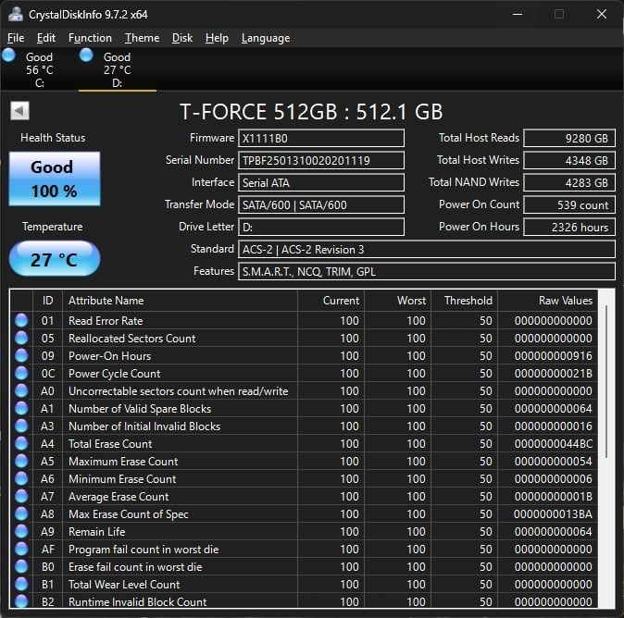Click status orb of Program fail count row
The image size is (624, 618).
tap(21, 549)
